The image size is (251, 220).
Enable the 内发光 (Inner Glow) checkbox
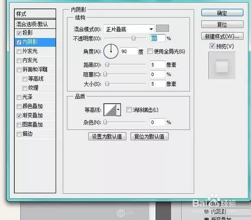(x=19, y=61)
